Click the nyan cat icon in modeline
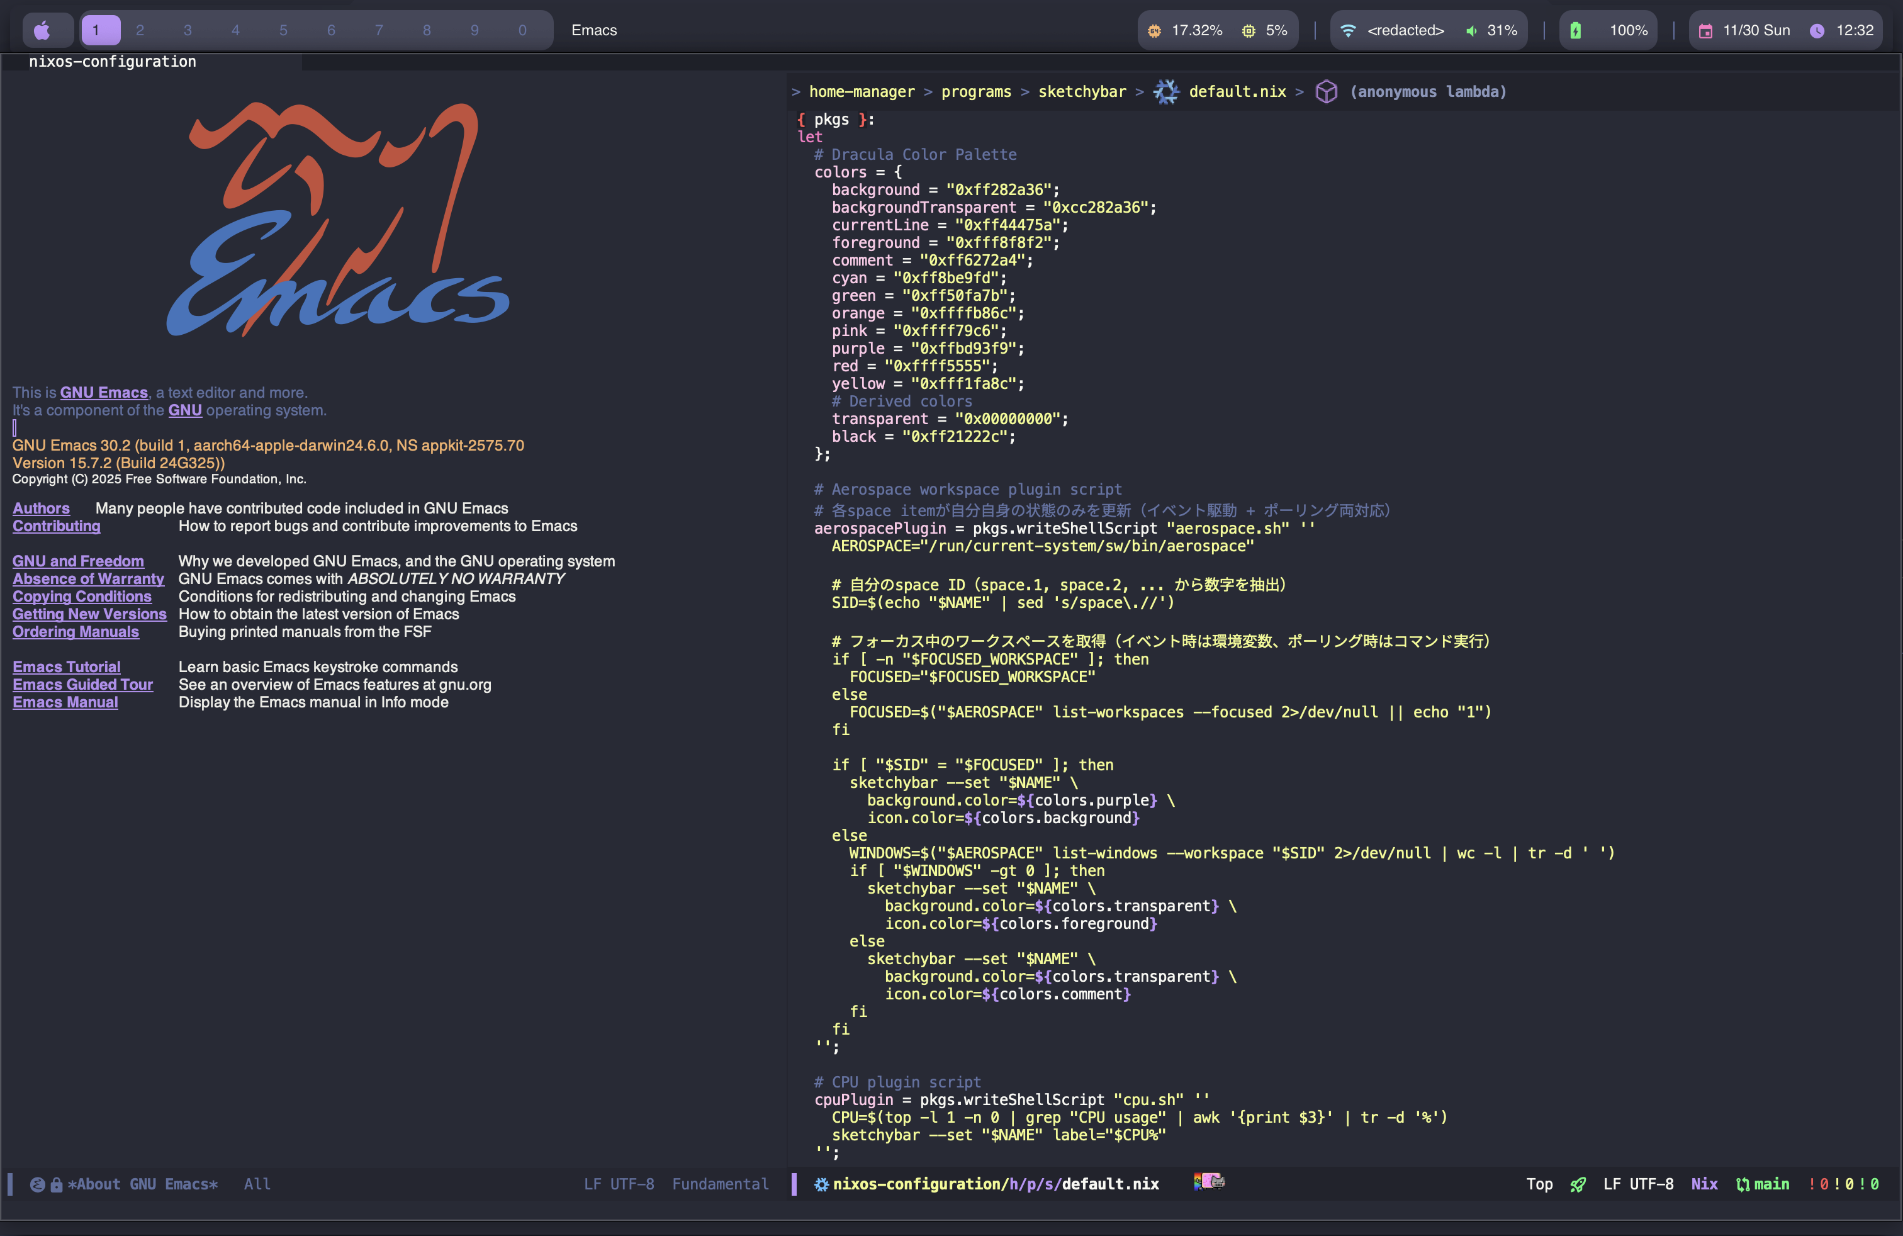Image resolution: width=1903 pixels, height=1236 pixels. pos(1209,1182)
